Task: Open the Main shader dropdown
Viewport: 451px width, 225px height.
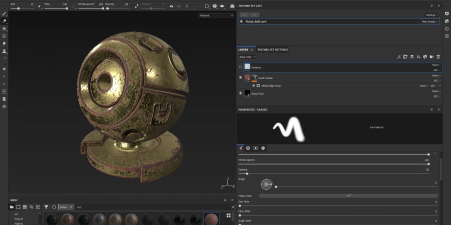Action: click(429, 21)
